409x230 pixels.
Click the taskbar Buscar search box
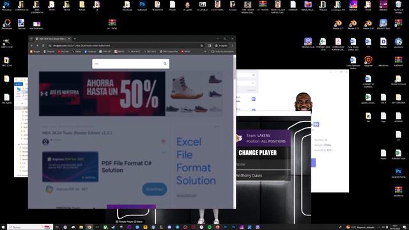30,227
